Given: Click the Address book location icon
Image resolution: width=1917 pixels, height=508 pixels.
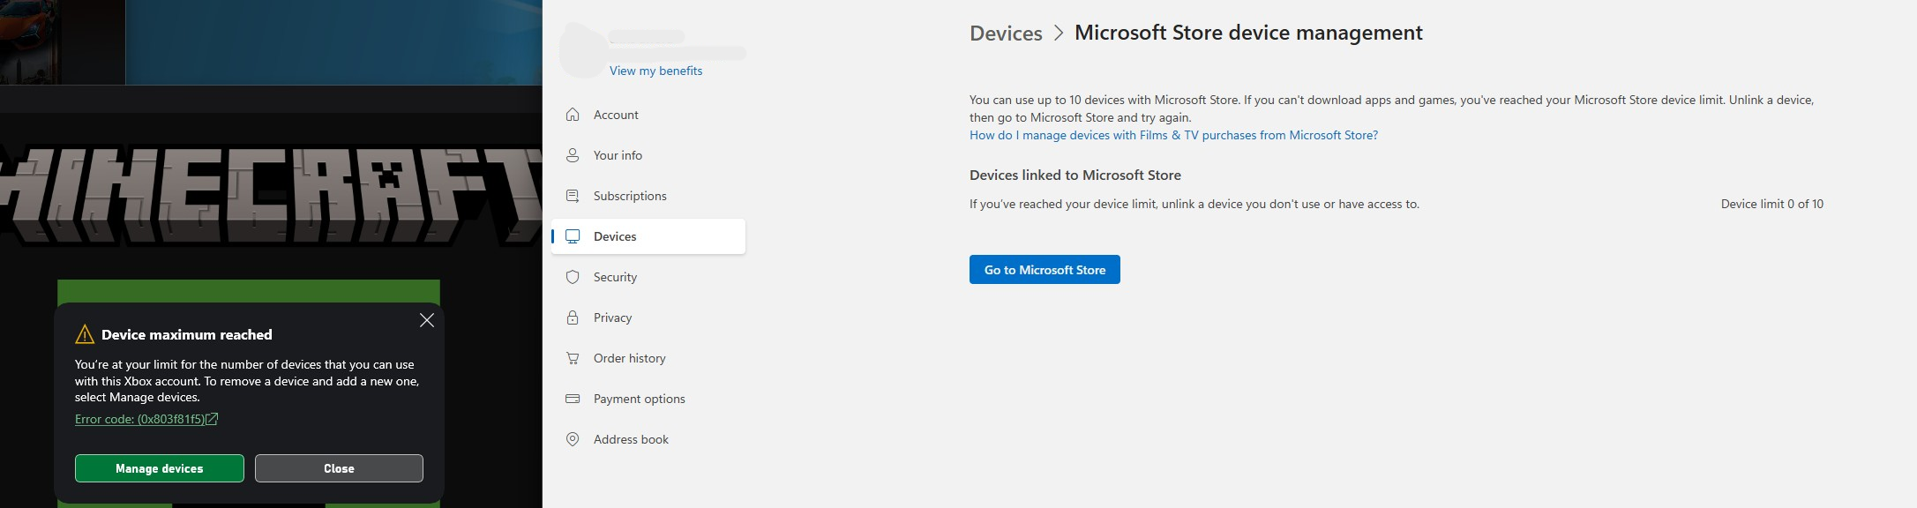Looking at the screenshot, I should click(573, 439).
